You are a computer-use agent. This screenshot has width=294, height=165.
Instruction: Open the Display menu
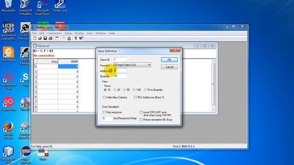pyautogui.click(x=79, y=33)
